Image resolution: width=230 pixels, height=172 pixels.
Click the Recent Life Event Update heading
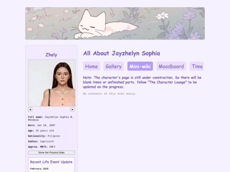pos(52,162)
